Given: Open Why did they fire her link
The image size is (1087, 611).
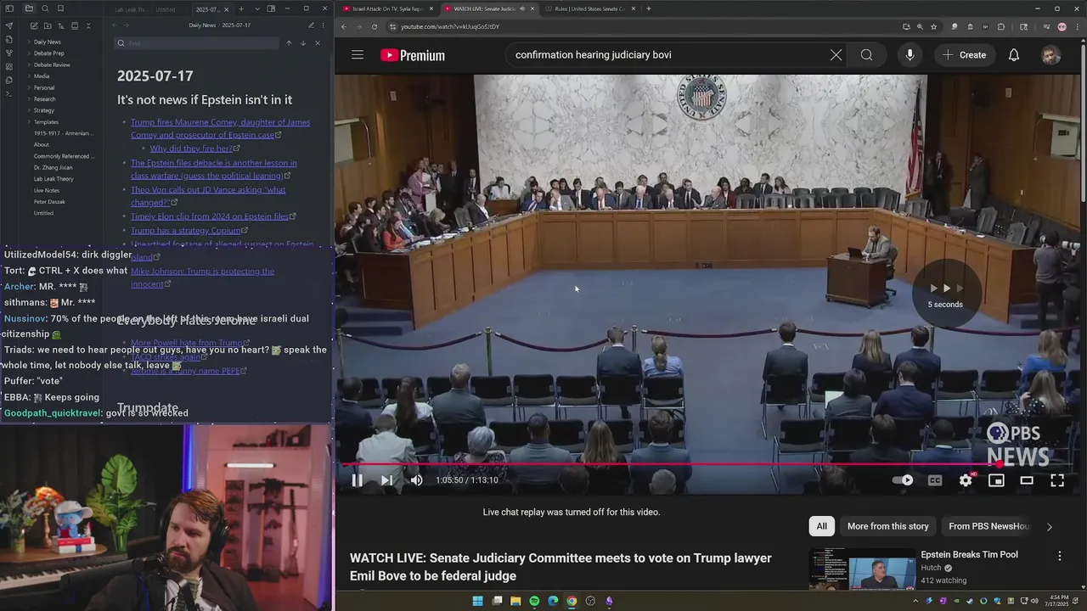Looking at the screenshot, I should click(x=191, y=149).
